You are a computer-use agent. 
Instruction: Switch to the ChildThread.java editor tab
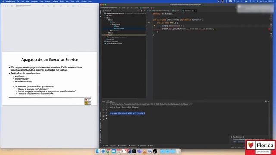pyautogui.click(x=189, y=11)
